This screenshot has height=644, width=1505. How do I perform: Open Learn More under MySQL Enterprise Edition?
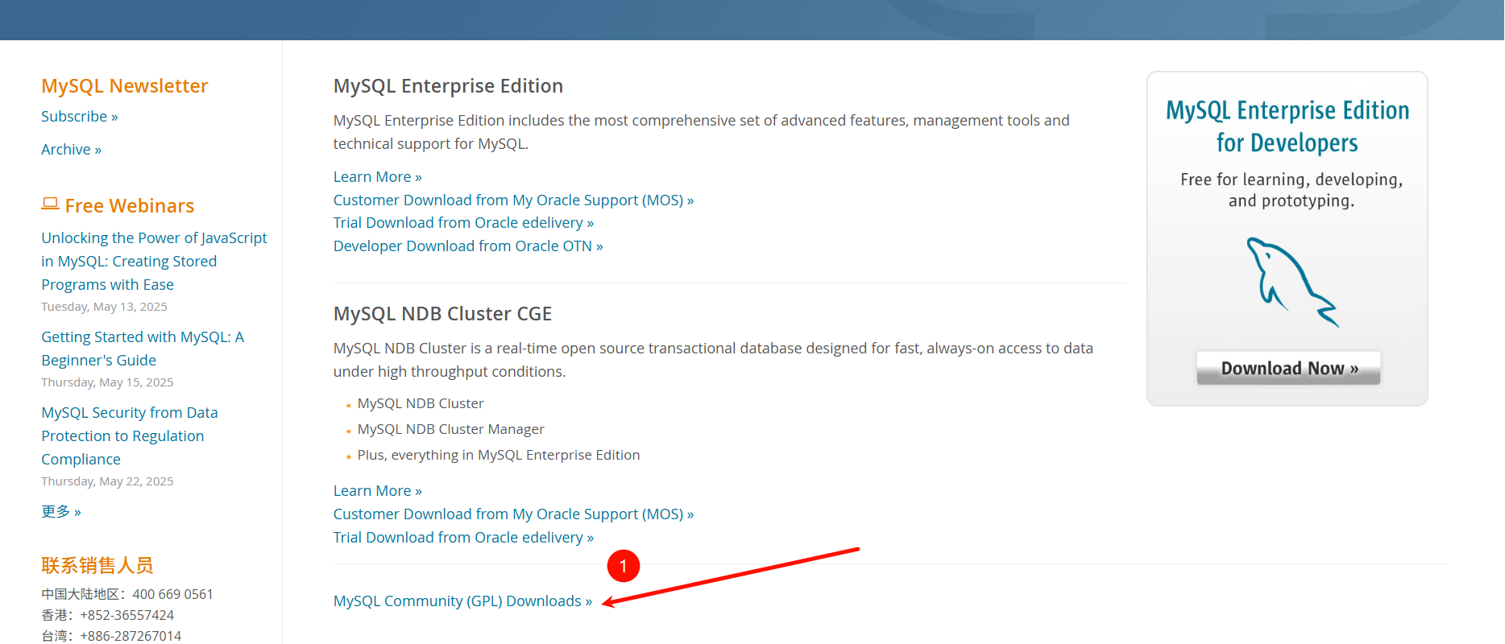377,177
